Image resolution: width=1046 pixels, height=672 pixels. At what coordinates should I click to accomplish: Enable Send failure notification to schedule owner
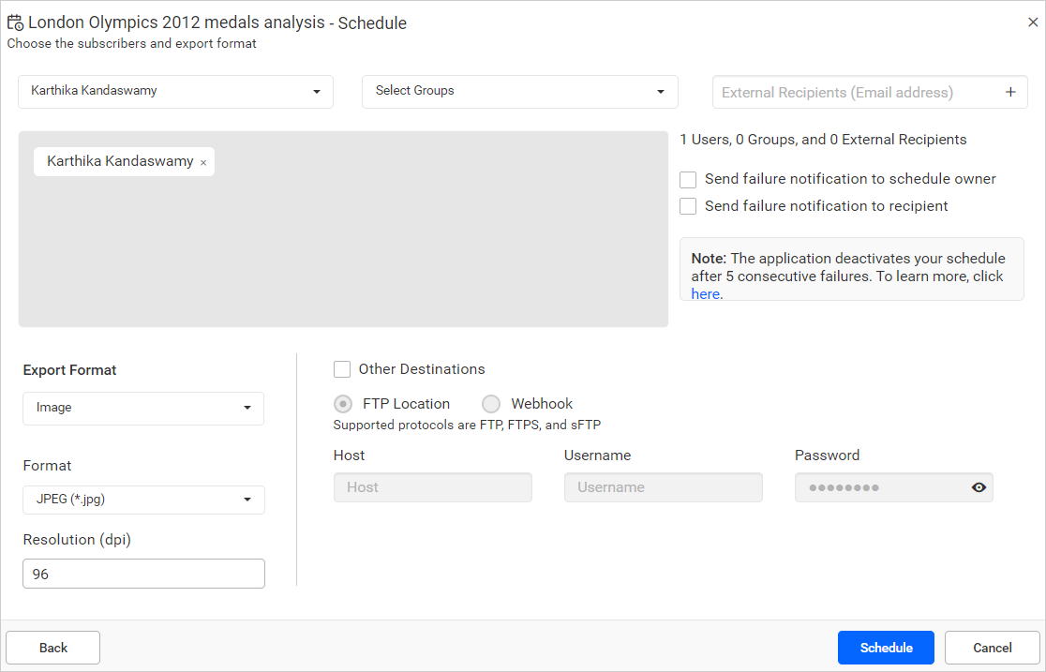click(688, 179)
